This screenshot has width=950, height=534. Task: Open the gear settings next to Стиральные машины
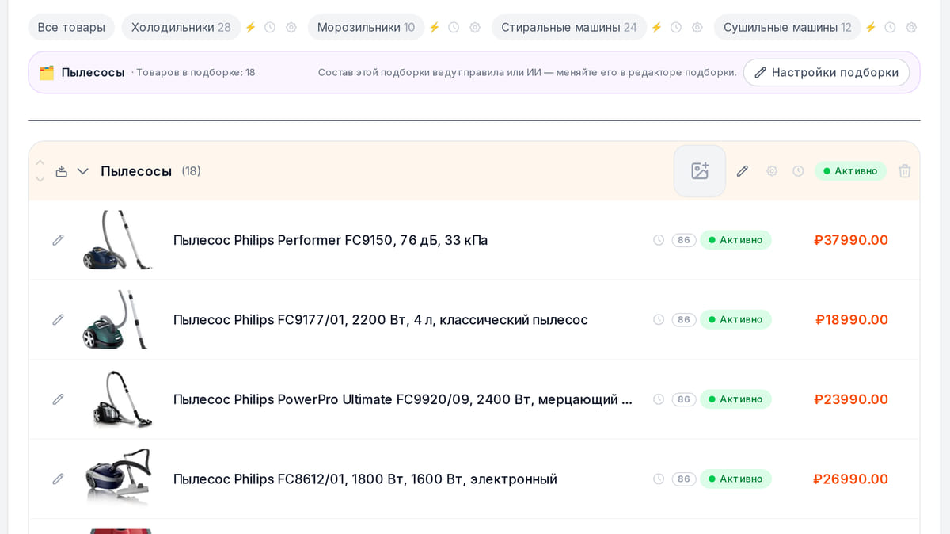click(x=697, y=27)
